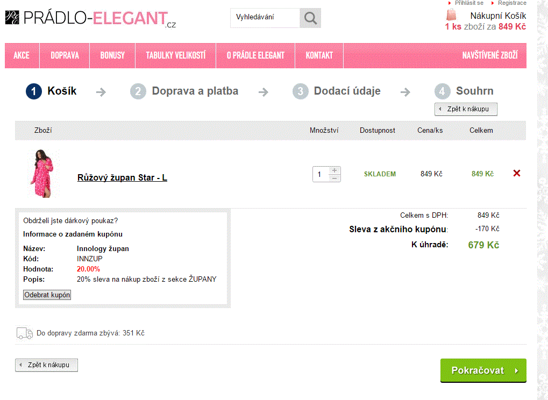Open the Růžový župan Star - L link
Screen dimensions: 548x400
(122, 177)
